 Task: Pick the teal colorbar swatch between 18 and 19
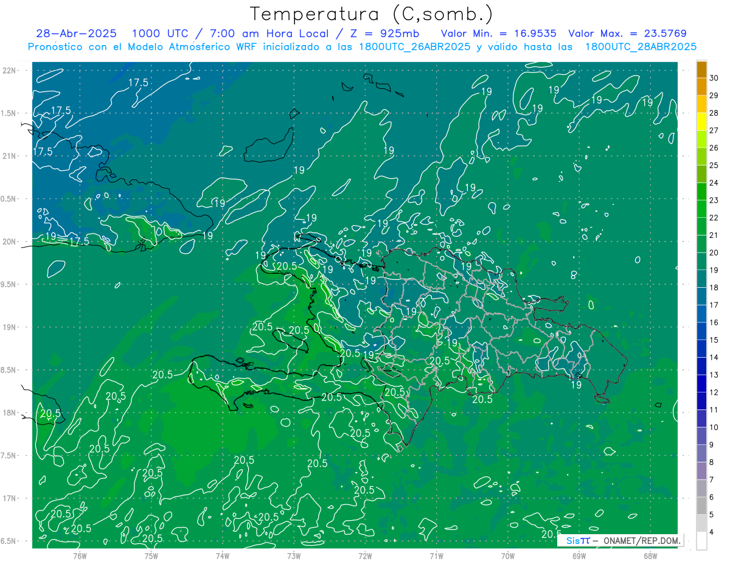[x=701, y=279]
